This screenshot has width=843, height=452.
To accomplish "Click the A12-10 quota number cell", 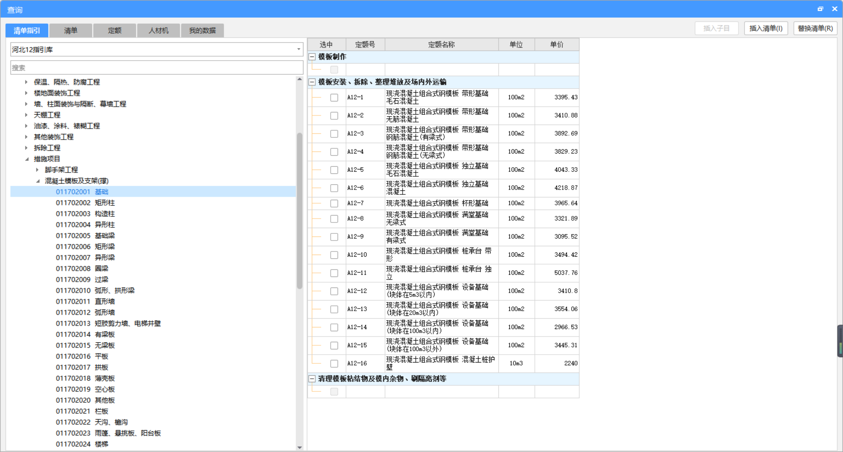I will [365, 255].
